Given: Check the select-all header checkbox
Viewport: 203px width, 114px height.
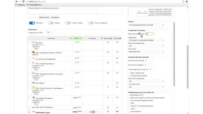Looking at the screenshot, I should (29, 39).
